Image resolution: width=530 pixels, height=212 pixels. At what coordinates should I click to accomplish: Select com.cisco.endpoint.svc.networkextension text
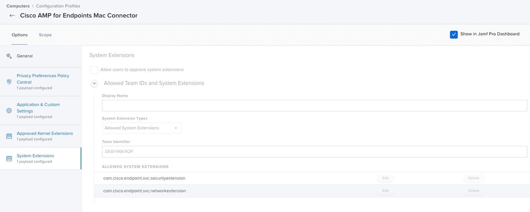(144, 191)
